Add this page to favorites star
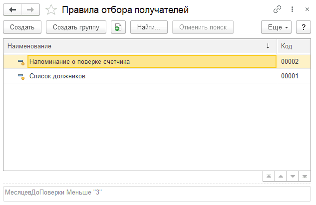Image resolution: width=316 pixels, height=205 pixels. 50,9
